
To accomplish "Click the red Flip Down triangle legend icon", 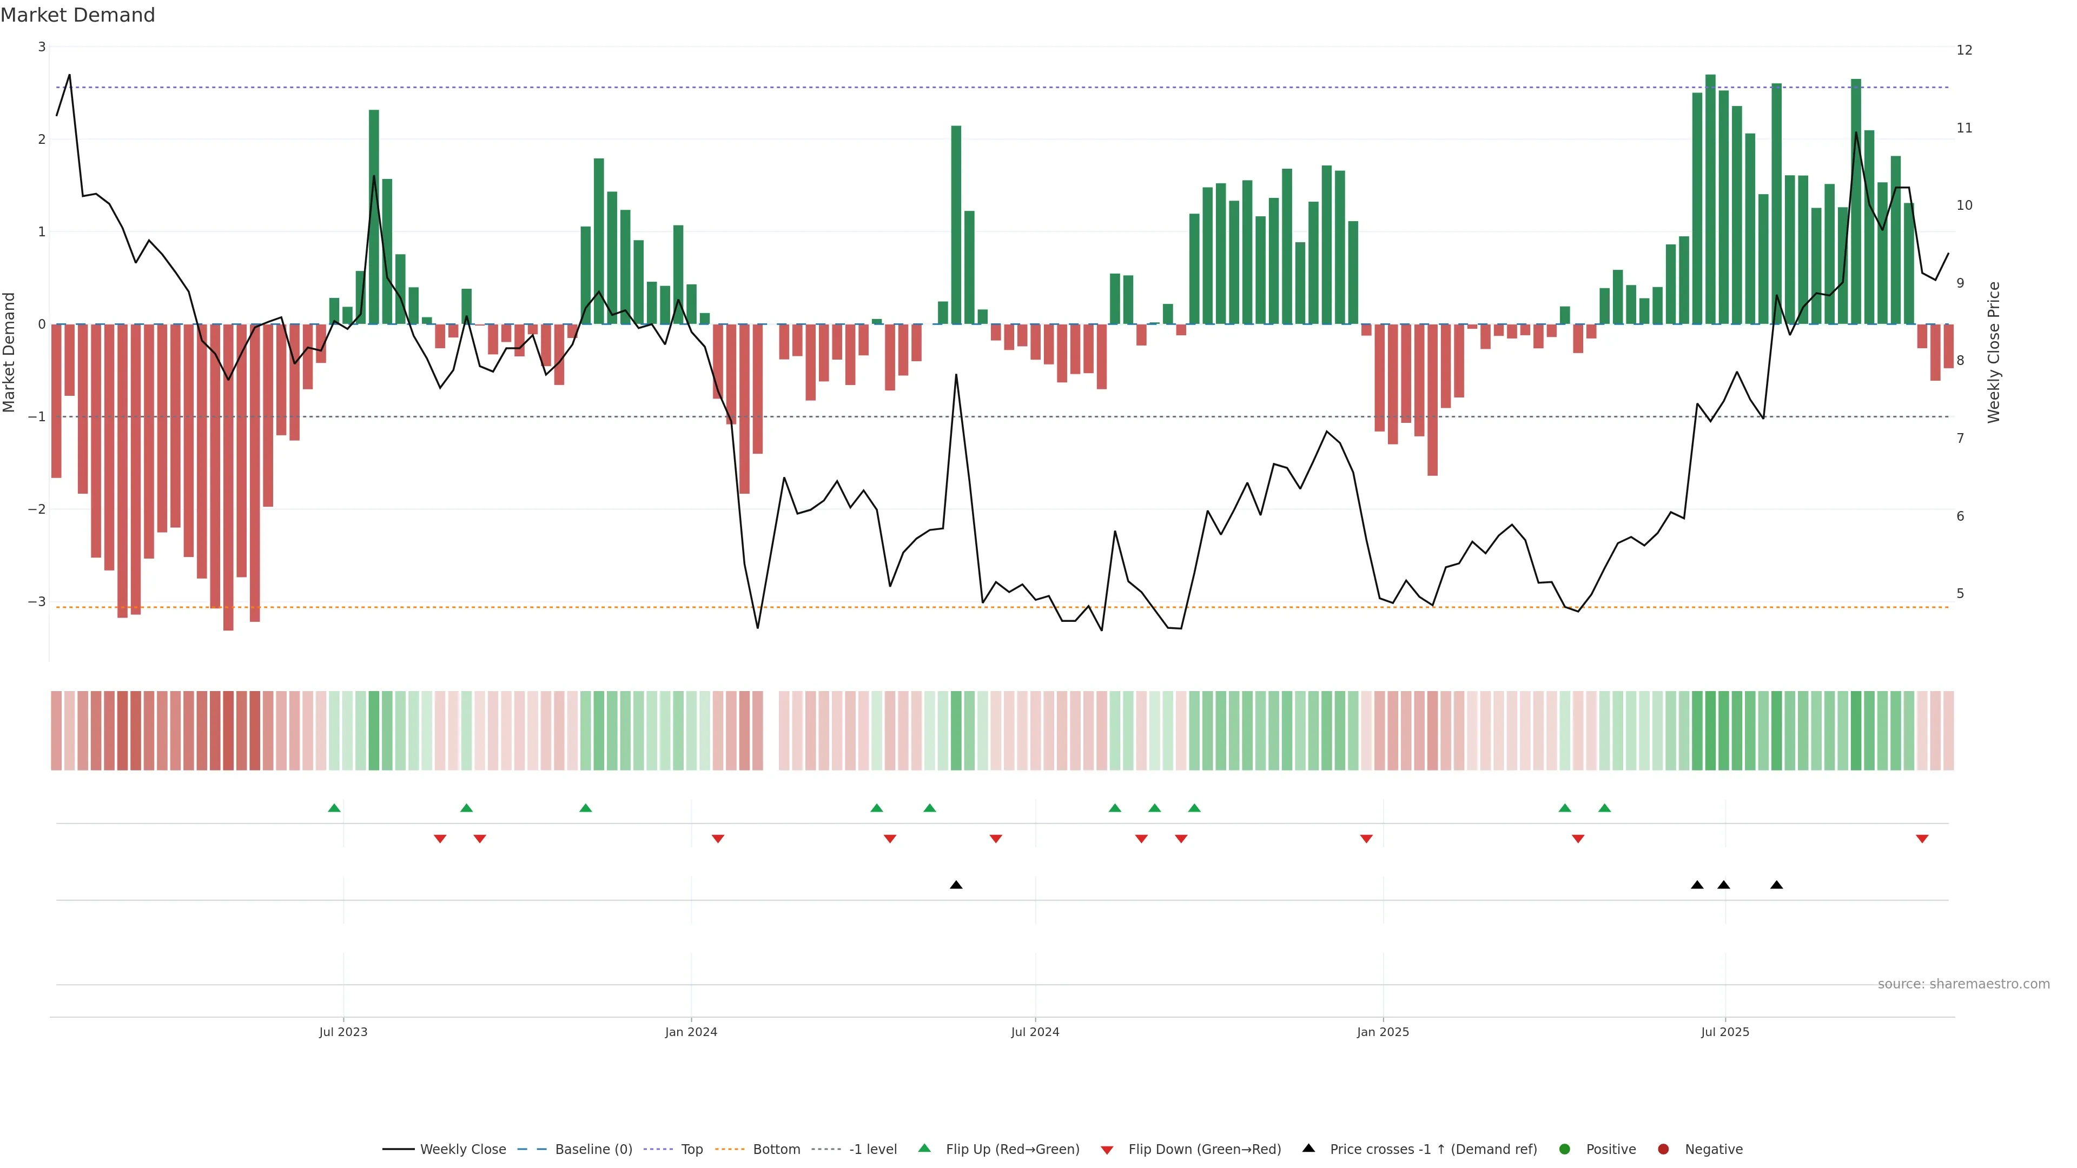I will 1107,1150.
